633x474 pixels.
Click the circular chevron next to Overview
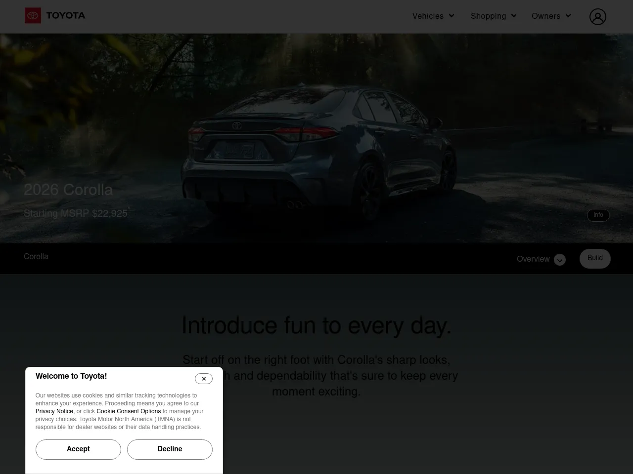559,260
